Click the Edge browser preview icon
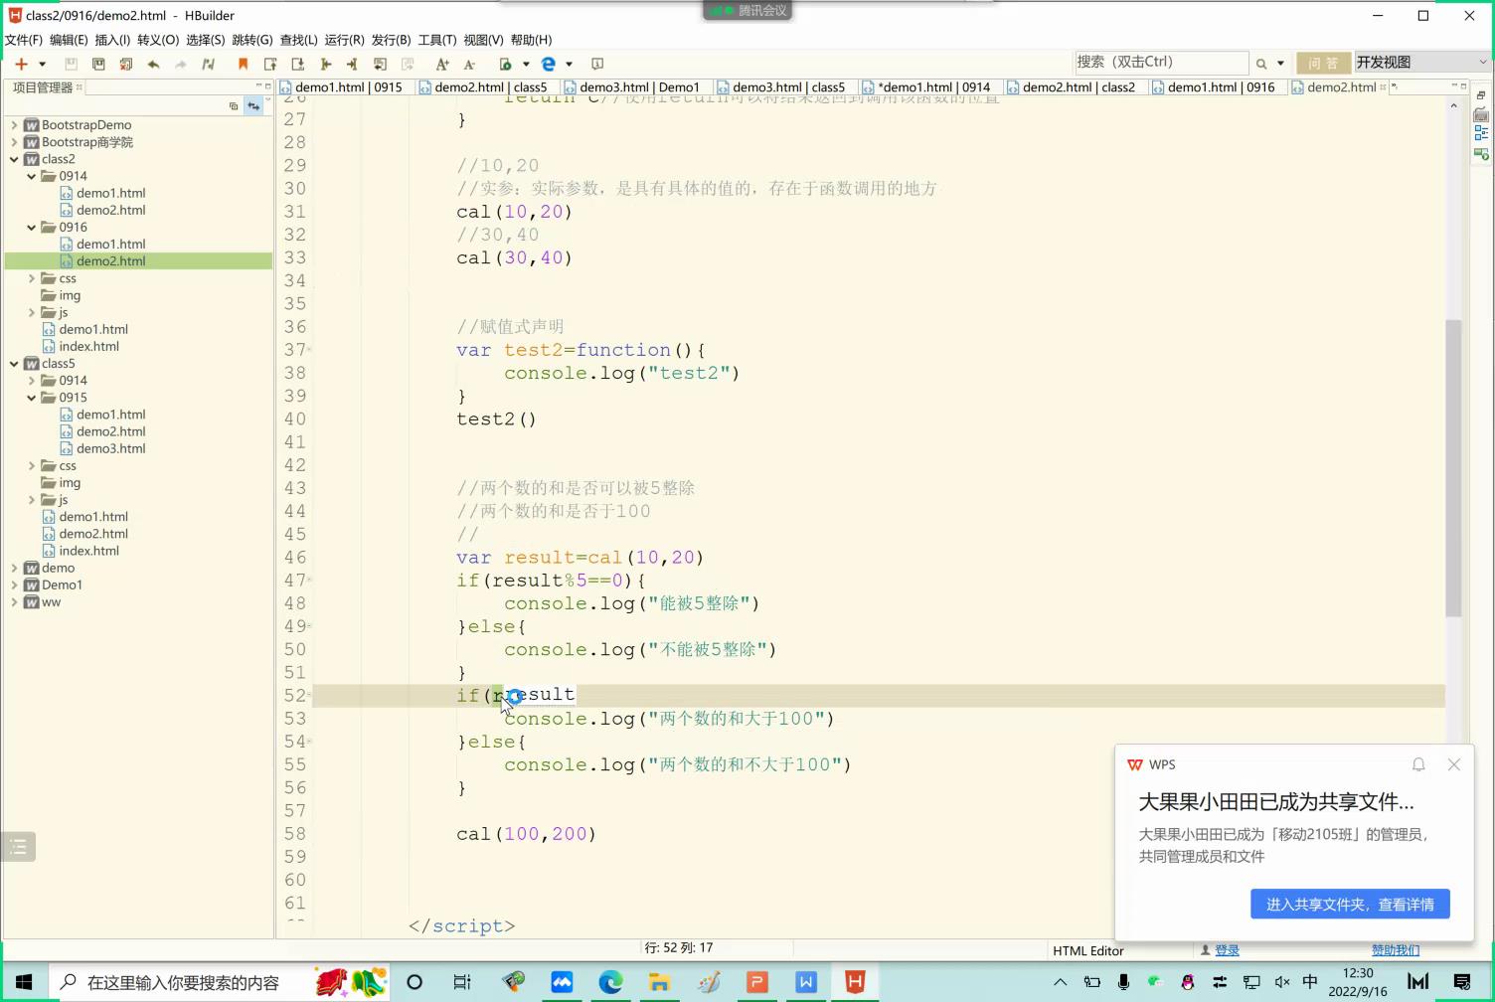 click(x=549, y=64)
